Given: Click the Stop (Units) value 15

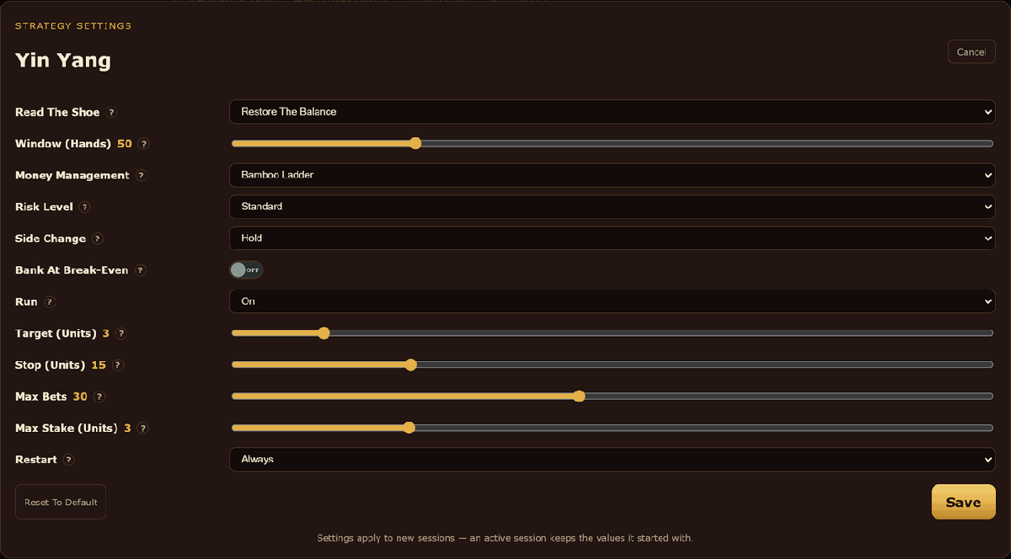Looking at the screenshot, I should pyautogui.click(x=99, y=365).
